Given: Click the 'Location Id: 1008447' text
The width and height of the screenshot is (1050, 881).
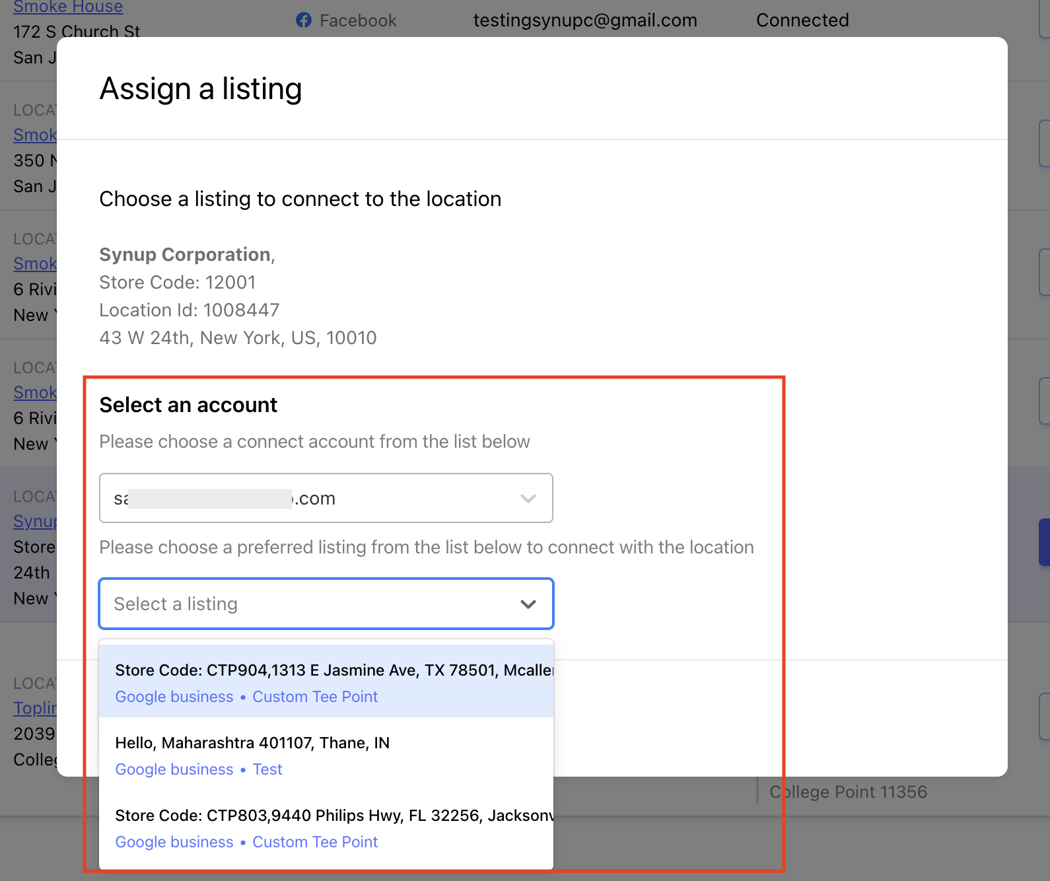Looking at the screenshot, I should 190,310.
